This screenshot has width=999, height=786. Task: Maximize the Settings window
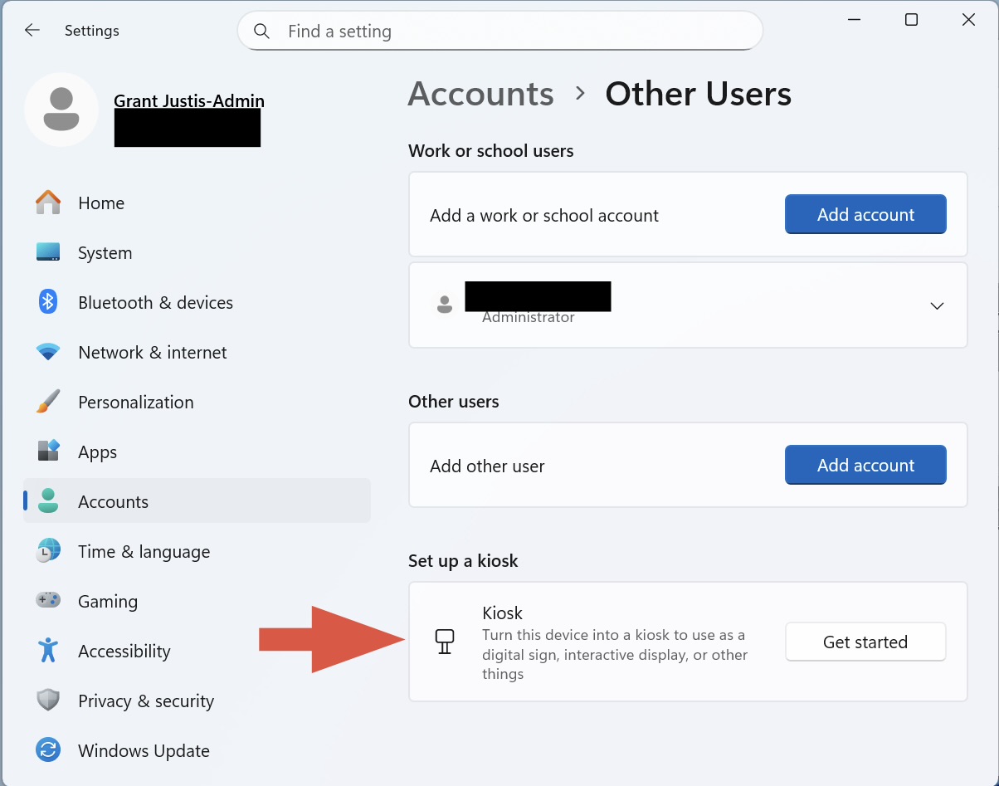tap(911, 20)
